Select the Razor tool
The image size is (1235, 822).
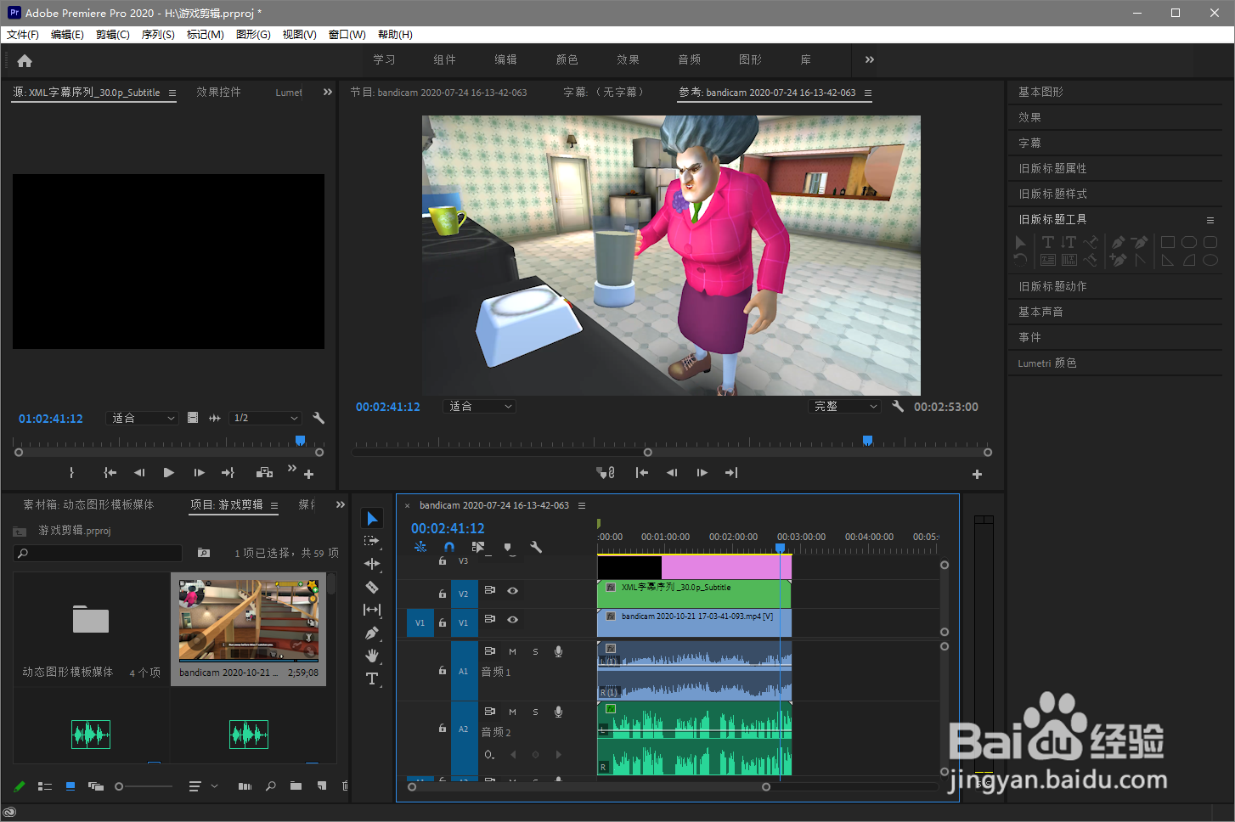(x=372, y=587)
